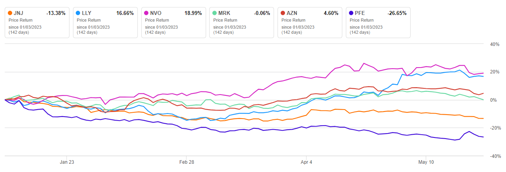Click the -40% y-axis label
Viewport: 506px width, 172px height.
[493, 156]
